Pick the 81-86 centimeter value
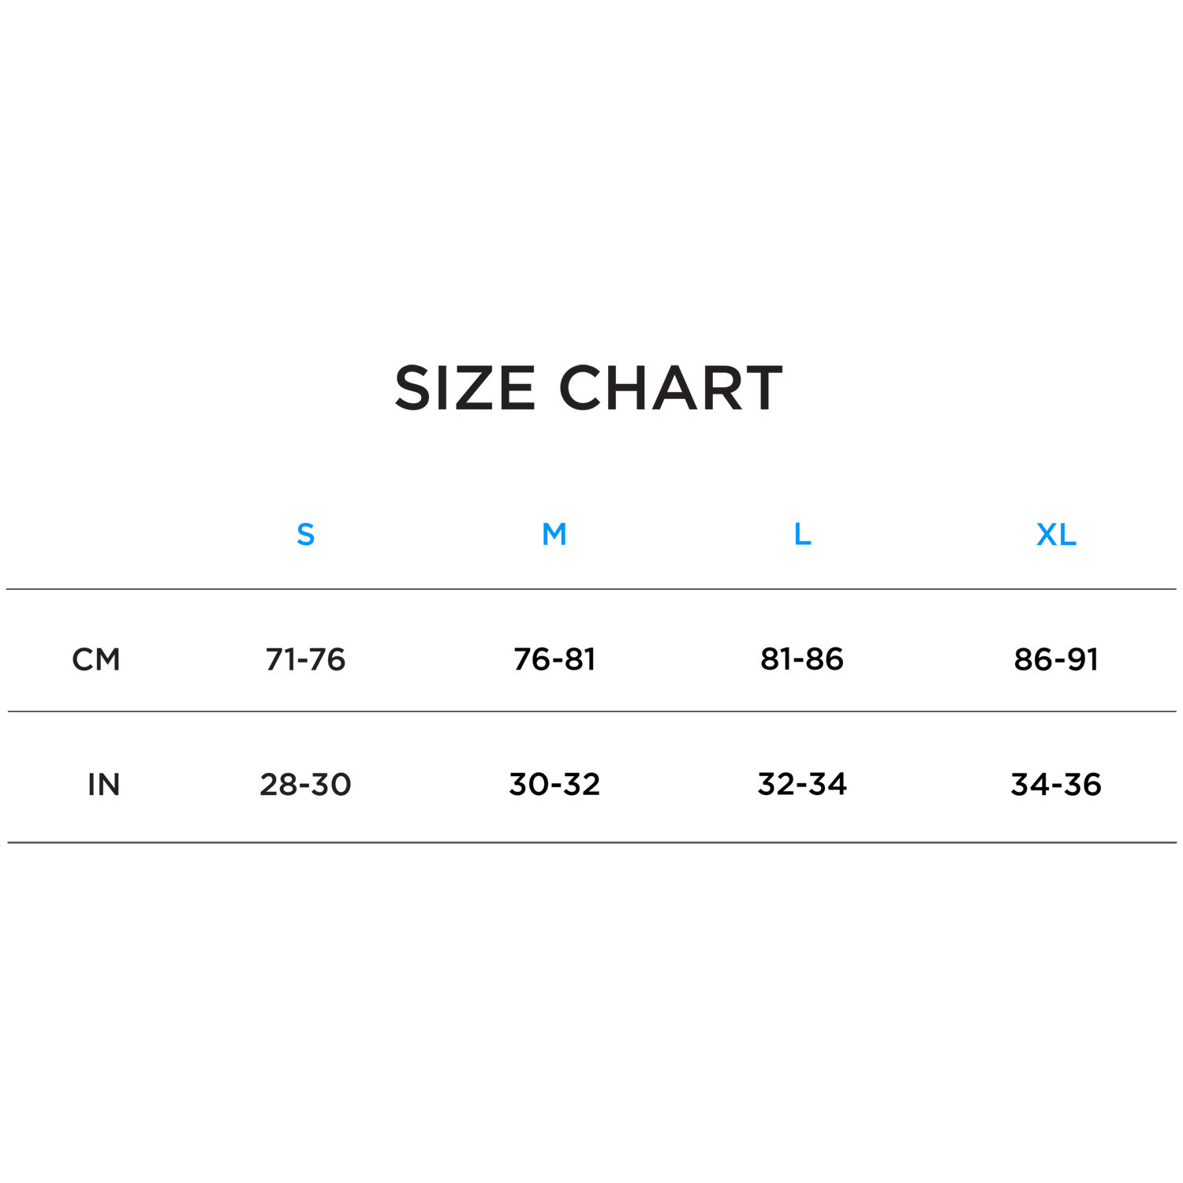 [x=802, y=659]
